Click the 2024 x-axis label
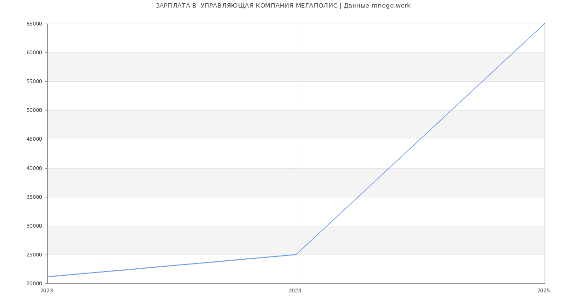Screen dimensions: 568x307 (295, 290)
